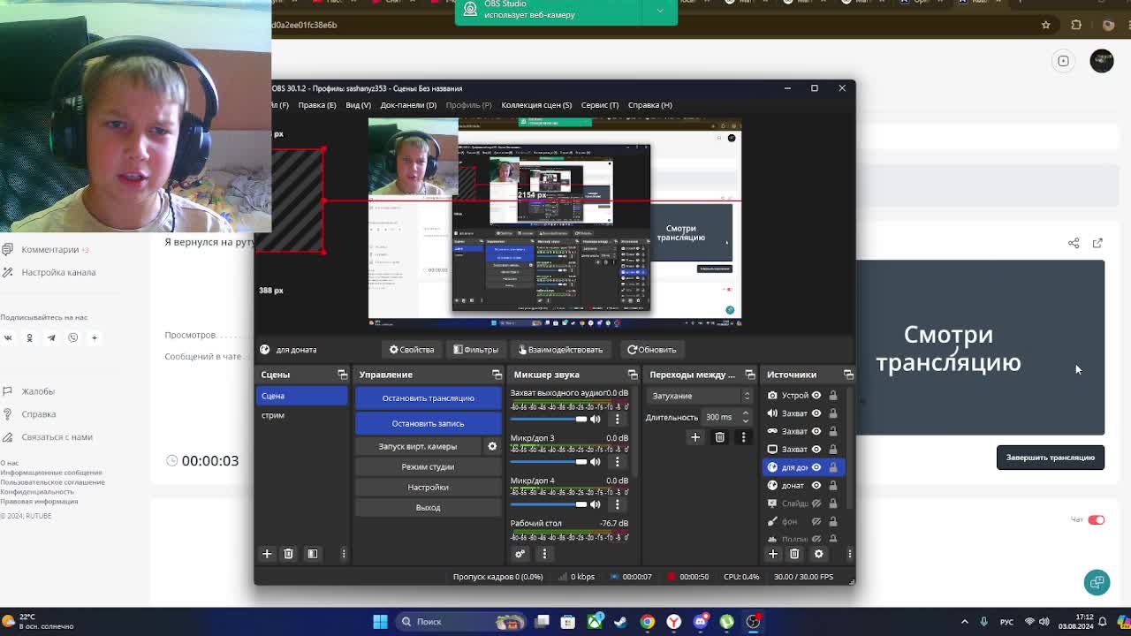1131x636 pixels.
Task: Show the Слайдш source eye icon
Action: 816,503
